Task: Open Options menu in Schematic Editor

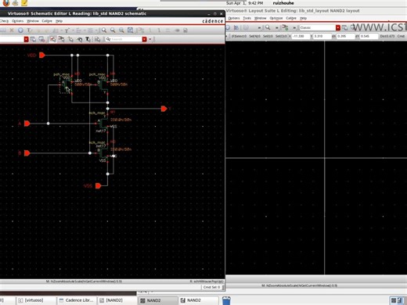Action: point(17,21)
